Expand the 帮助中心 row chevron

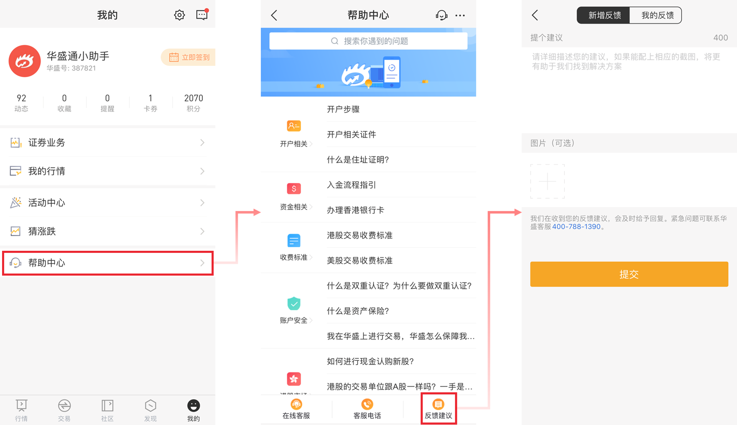[202, 263]
